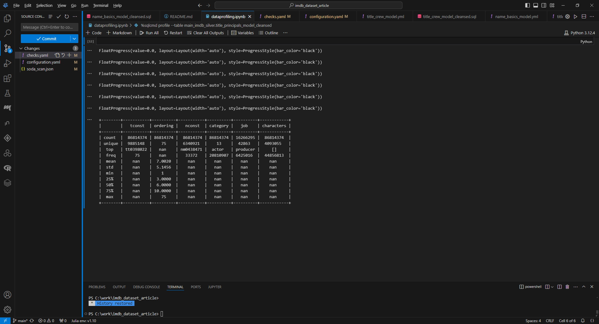Click Clear All Outputs
This screenshot has height=324, width=599.
tap(206, 33)
